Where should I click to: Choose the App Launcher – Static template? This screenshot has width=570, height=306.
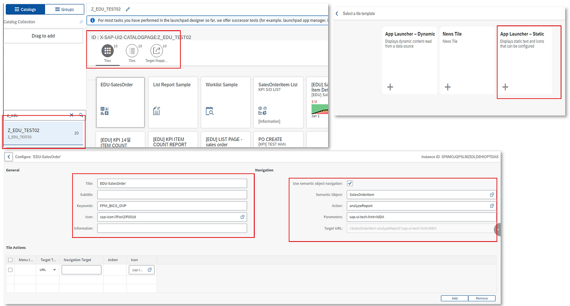coord(525,60)
